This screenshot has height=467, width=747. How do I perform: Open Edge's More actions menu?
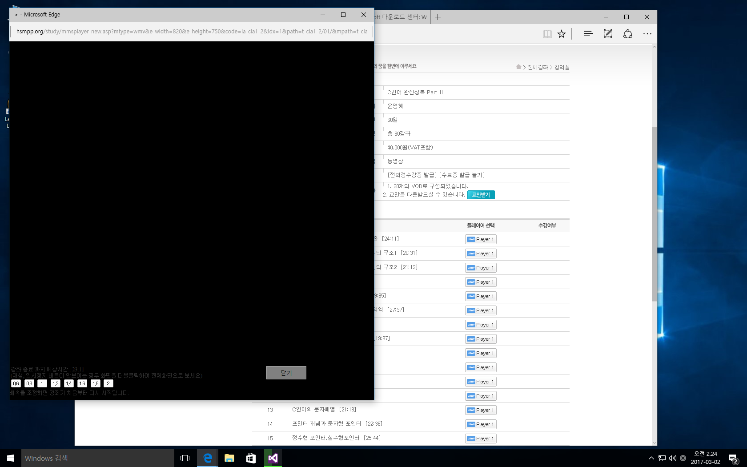(x=647, y=34)
